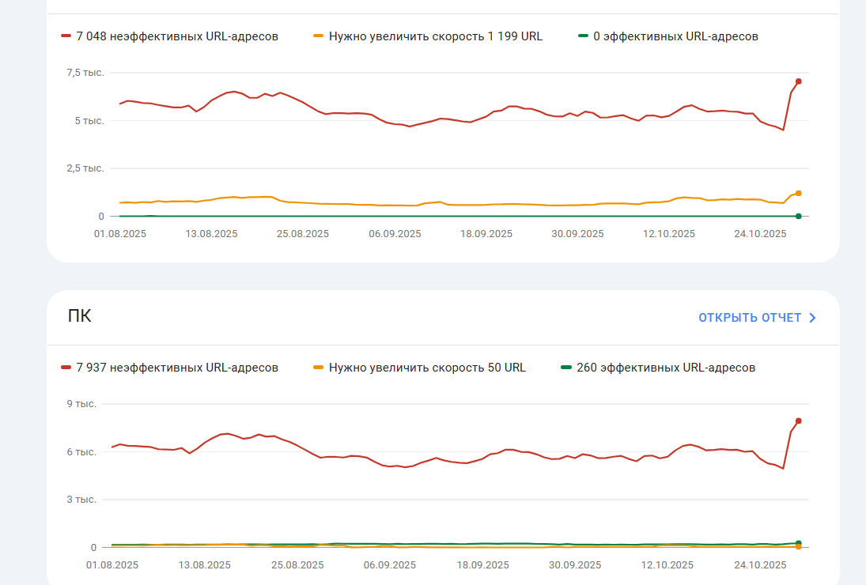Image resolution: width=866 pixels, height=585 pixels.
Task: Click the 2,5 тыс. axis label
Action: 85,168
